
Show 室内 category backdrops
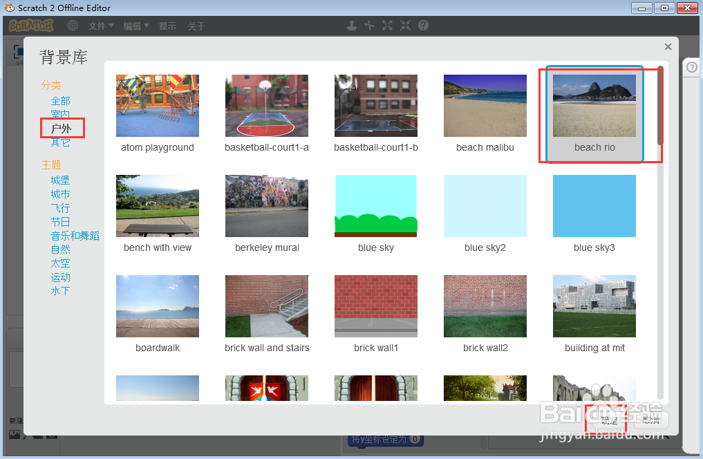point(61,114)
